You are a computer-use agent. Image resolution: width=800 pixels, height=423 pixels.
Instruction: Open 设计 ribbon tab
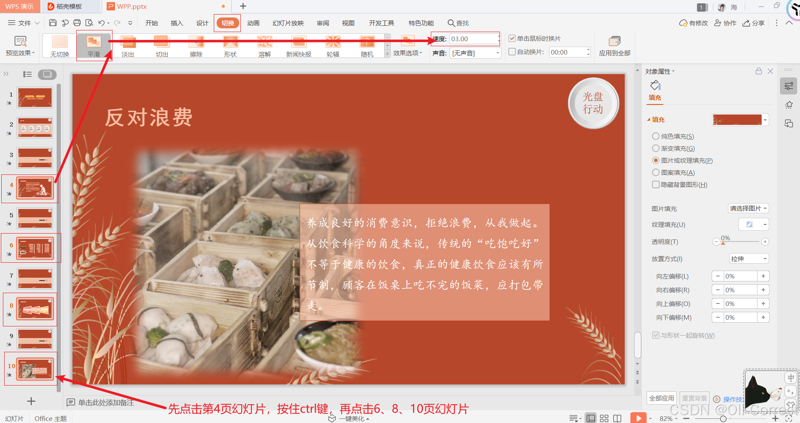click(x=202, y=23)
